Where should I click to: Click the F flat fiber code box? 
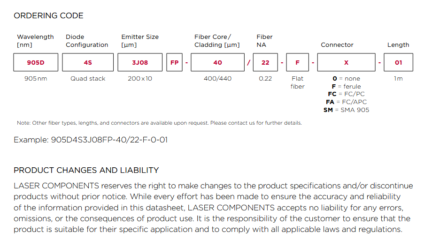(x=297, y=62)
